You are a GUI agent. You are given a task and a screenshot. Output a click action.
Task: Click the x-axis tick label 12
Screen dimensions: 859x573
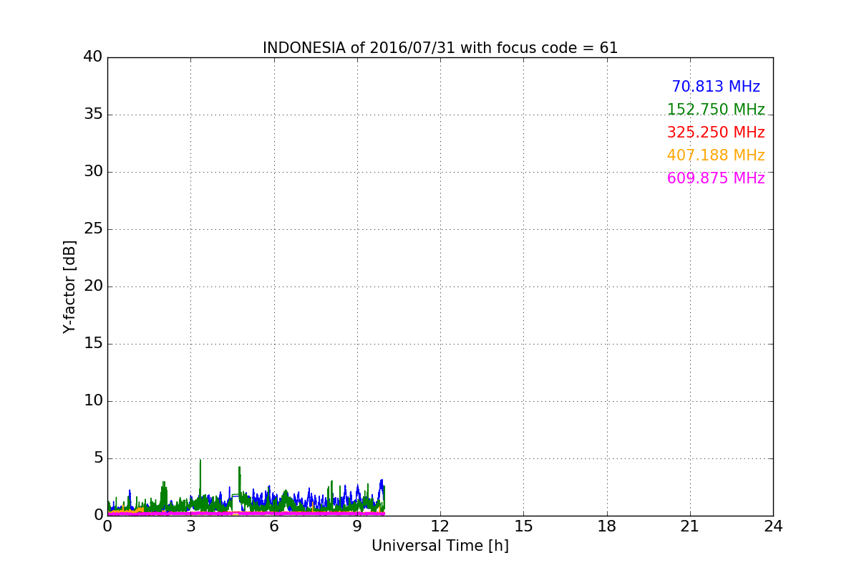440,526
